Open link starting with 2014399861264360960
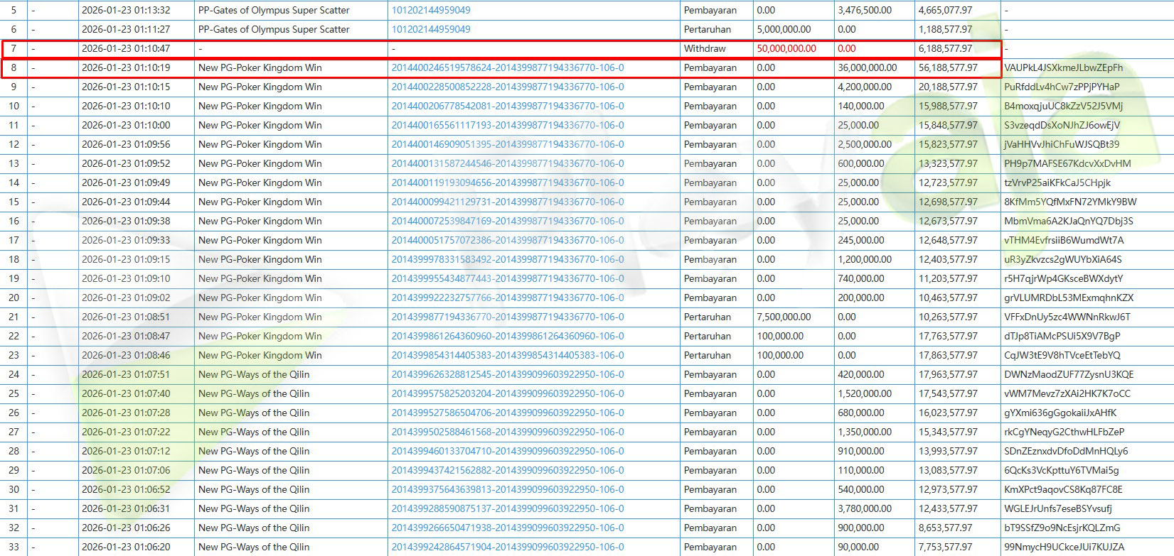This screenshot has width=1174, height=556. [507, 337]
